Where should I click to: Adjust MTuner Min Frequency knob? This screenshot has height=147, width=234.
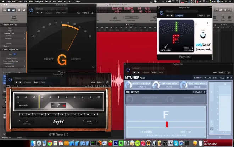(156, 85)
